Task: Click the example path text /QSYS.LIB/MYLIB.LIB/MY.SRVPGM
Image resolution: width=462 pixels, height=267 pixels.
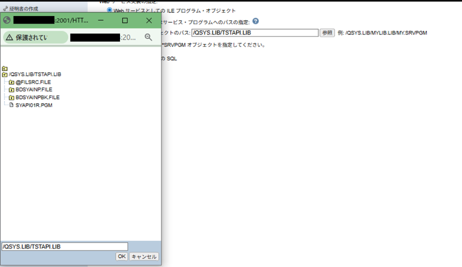Action: pyautogui.click(x=386, y=33)
